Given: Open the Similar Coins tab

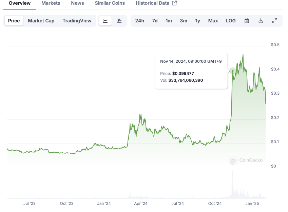Looking at the screenshot, I should pyautogui.click(x=110, y=3).
